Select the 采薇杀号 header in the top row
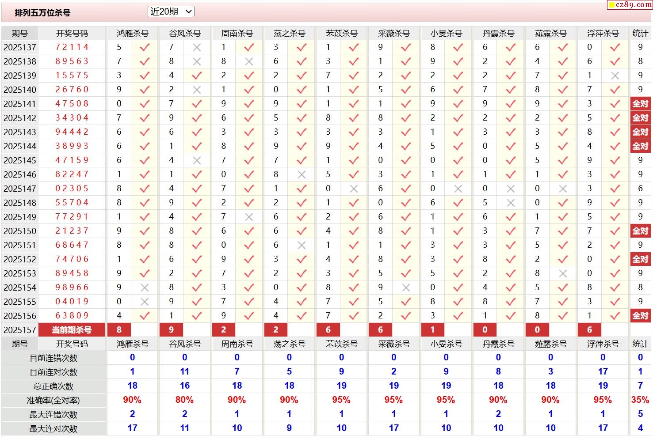This screenshot has height=439, width=653. (394, 34)
